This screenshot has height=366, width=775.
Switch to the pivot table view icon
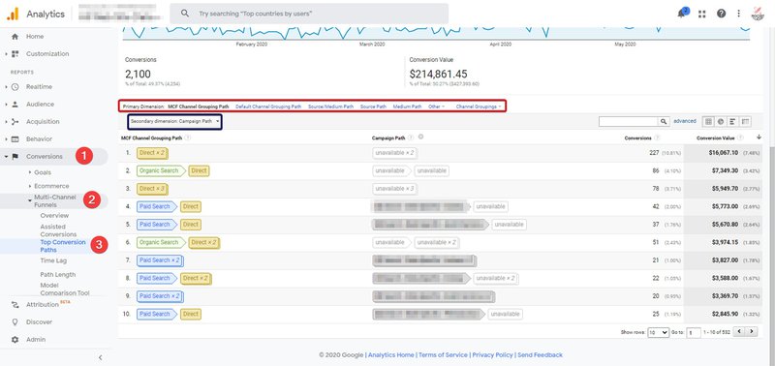[745, 121]
